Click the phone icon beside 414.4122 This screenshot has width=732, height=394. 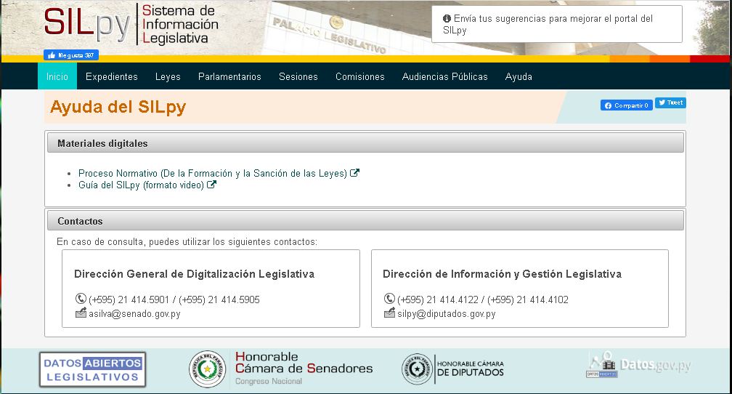(389, 299)
